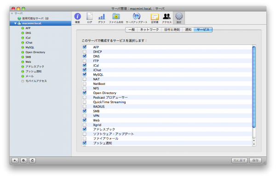Uncheck the iCal service checkbox
276x178 pixels.
tap(85, 65)
